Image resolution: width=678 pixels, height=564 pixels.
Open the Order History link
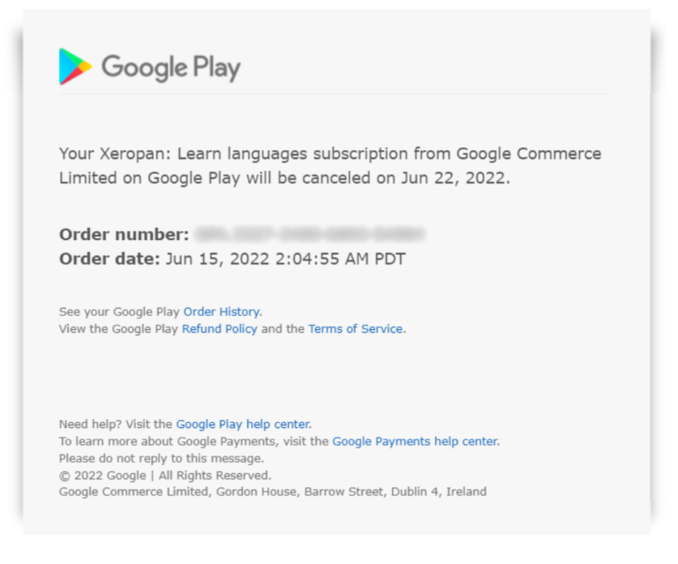coord(222,312)
